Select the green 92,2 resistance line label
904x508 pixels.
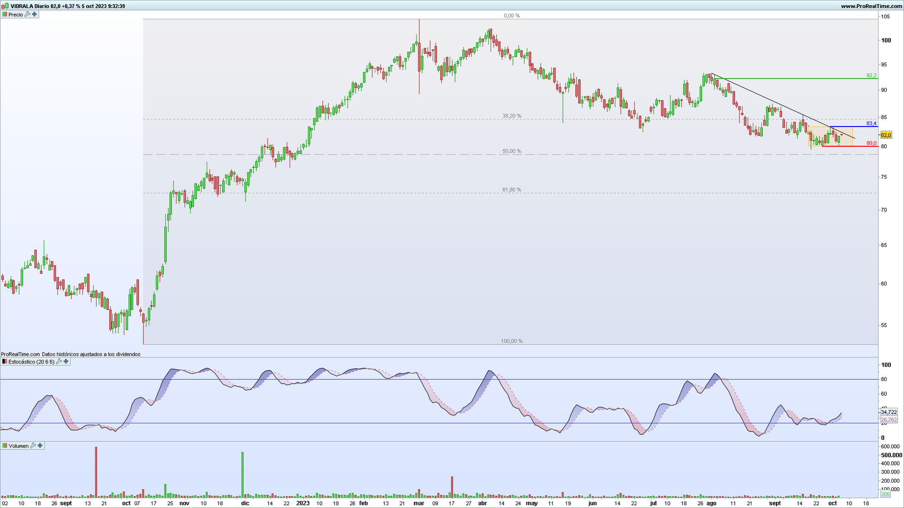click(871, 75)
